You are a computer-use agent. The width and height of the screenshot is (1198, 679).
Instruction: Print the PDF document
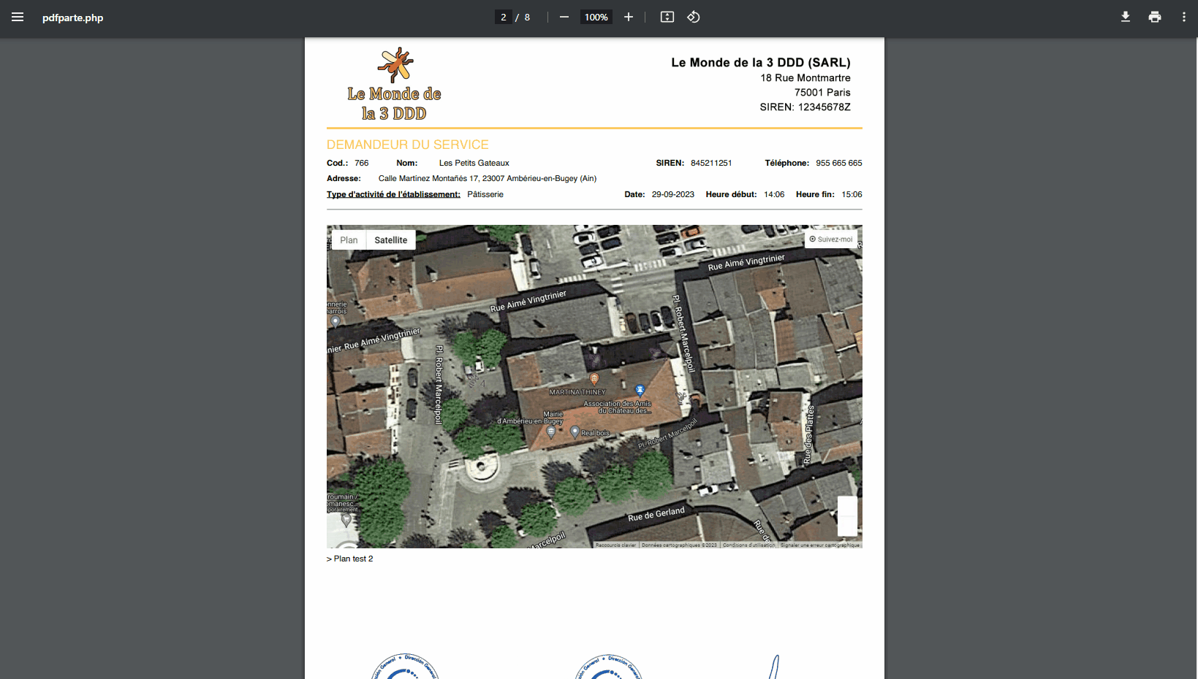point(1155,17)
